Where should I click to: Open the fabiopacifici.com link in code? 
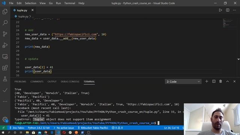coord(76,34)
